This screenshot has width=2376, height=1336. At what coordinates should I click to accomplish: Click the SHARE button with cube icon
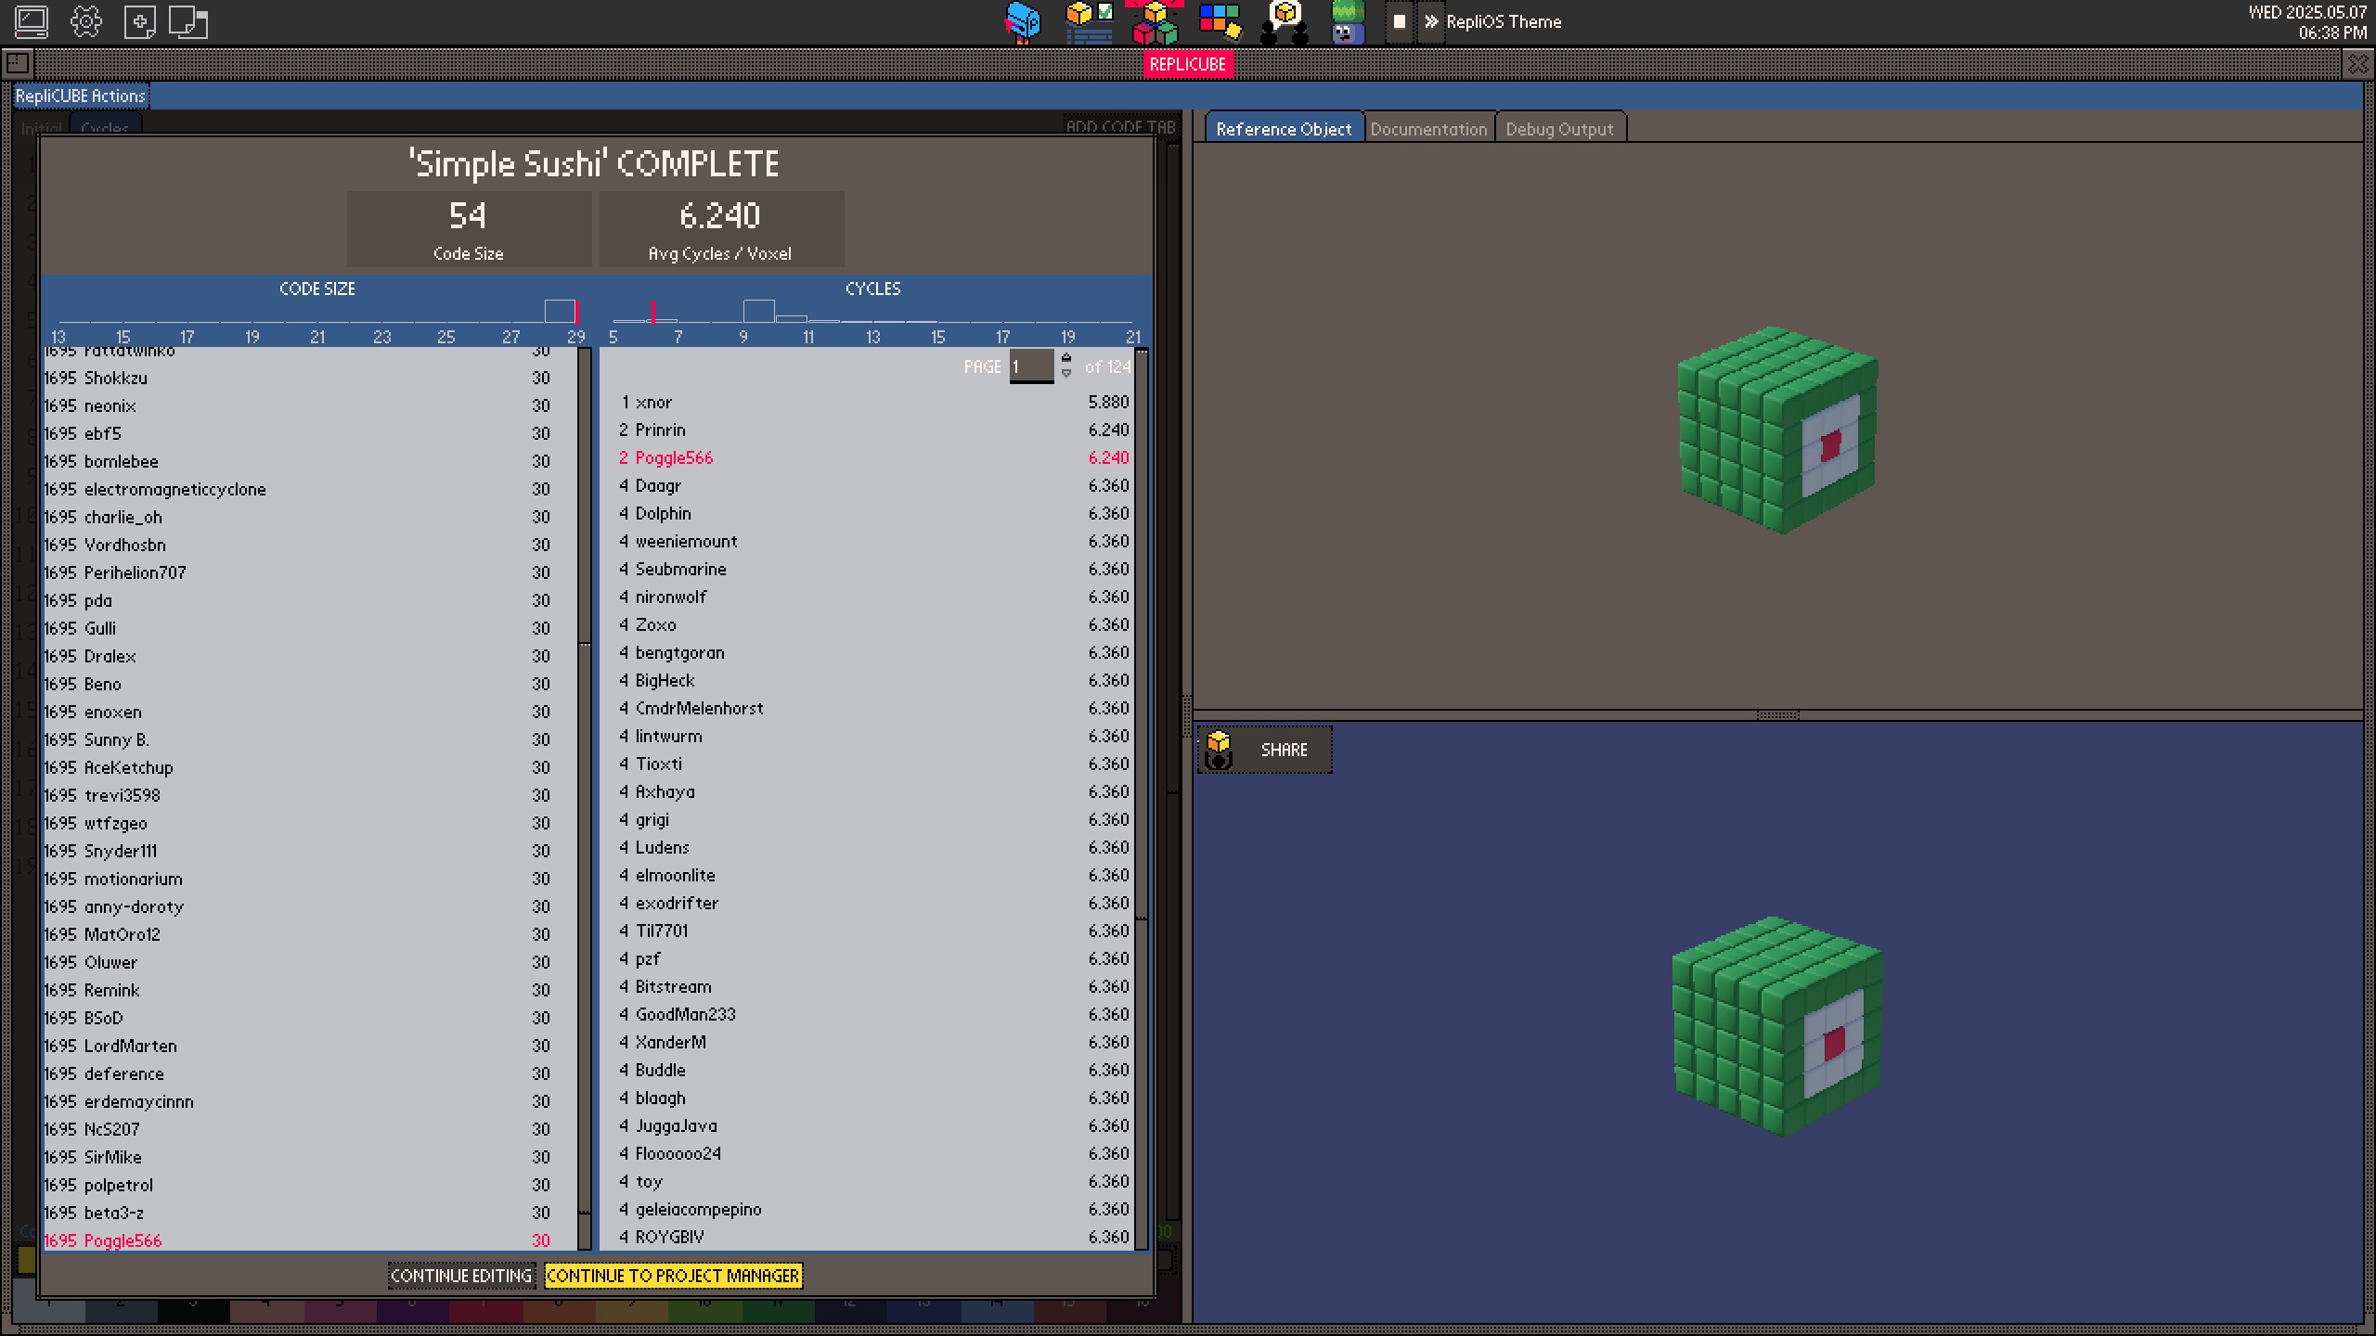point(1264,750)
